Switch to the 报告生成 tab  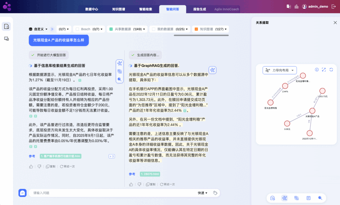pos(199,9)
